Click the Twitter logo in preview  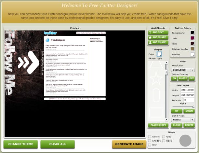point(50,33)
